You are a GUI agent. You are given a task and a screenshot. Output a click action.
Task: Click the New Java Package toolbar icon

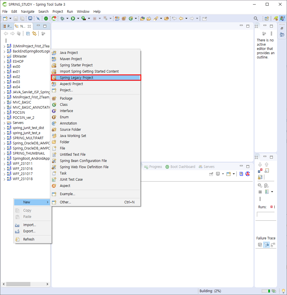[124, 18]
